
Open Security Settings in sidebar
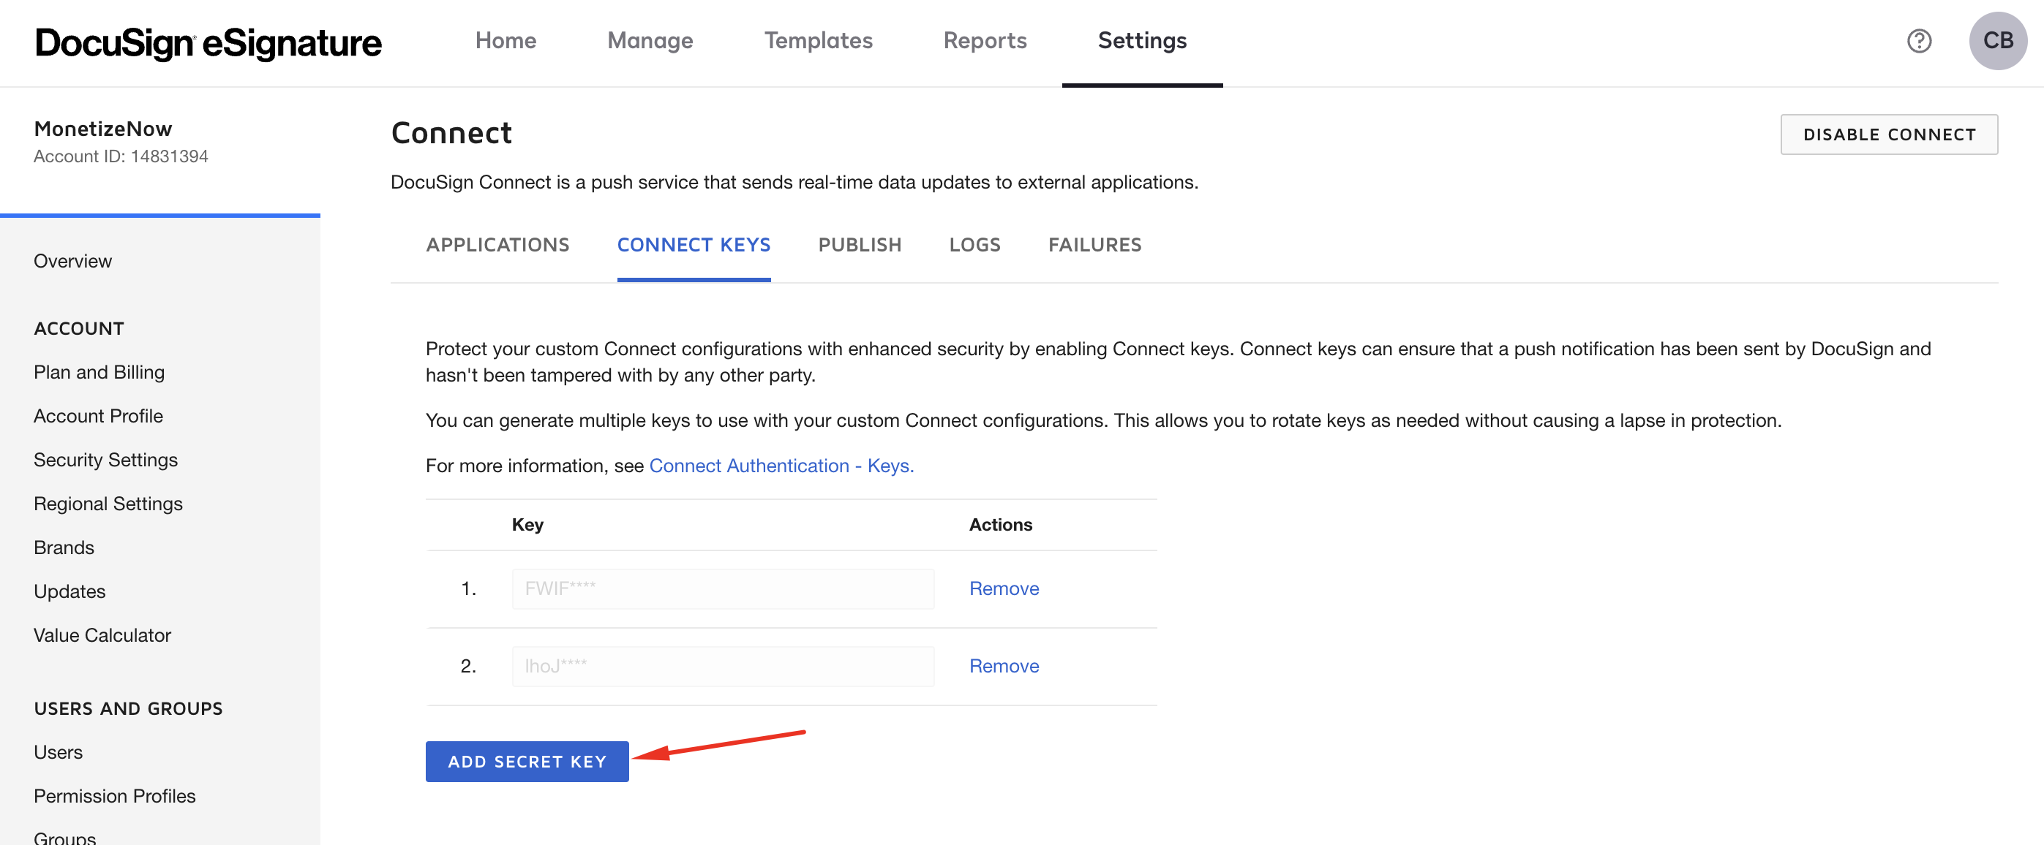(x=105, y=460)
